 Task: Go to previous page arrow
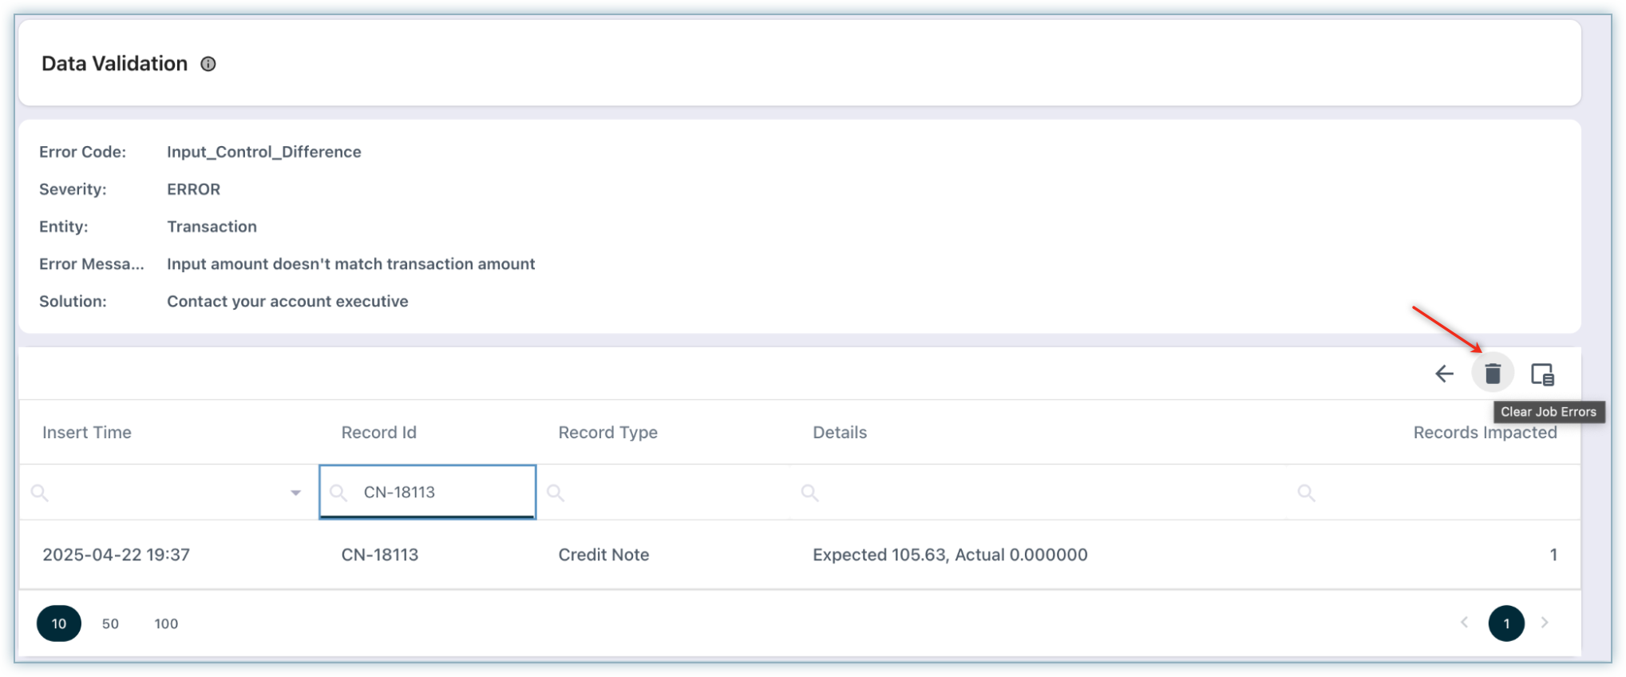point(1464,623)
